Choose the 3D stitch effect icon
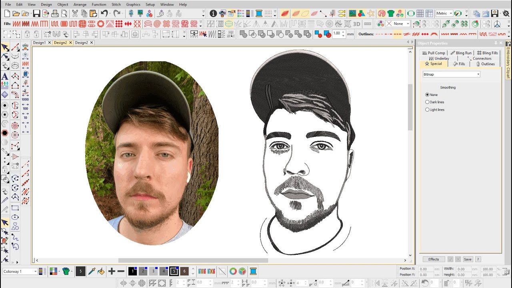 356,24
